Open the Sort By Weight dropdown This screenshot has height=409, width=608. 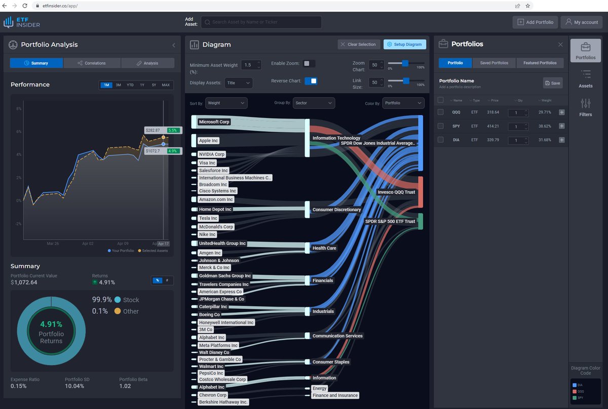[226, 103]
